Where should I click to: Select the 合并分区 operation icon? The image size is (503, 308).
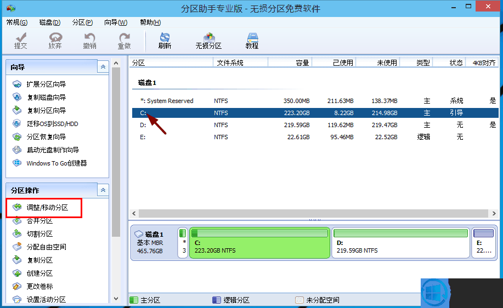[17, 220]
